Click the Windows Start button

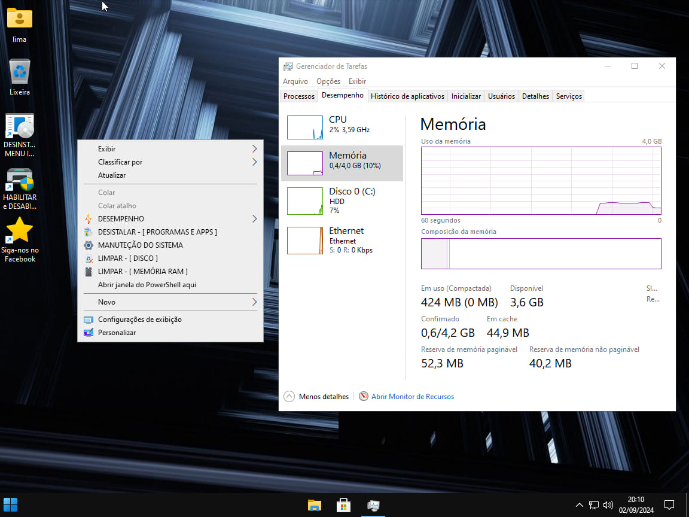(11, 505)
